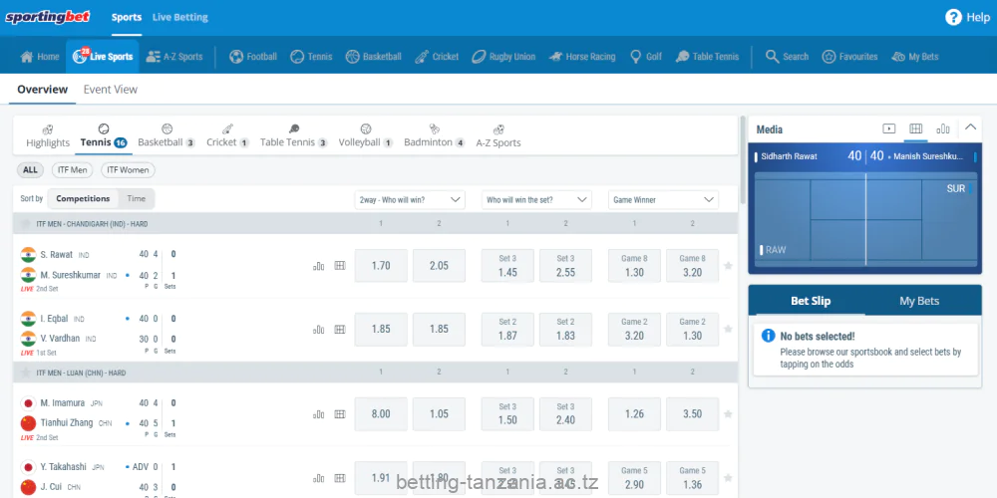Open Horse Racing in the navigation bar

[x=582, y=57]
